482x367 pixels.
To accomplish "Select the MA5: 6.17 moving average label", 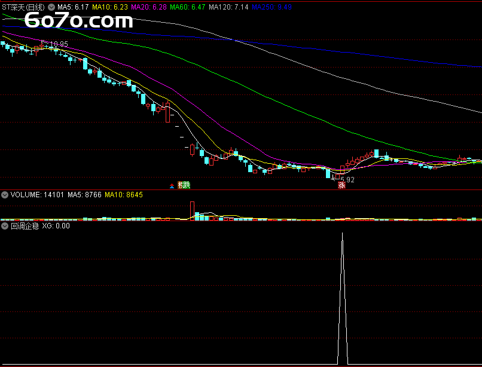I will [73, 7].
